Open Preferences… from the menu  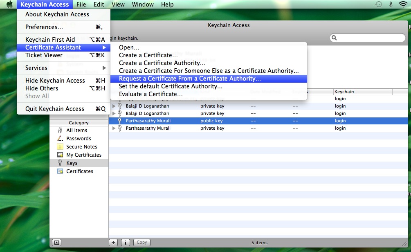[64, 27]
